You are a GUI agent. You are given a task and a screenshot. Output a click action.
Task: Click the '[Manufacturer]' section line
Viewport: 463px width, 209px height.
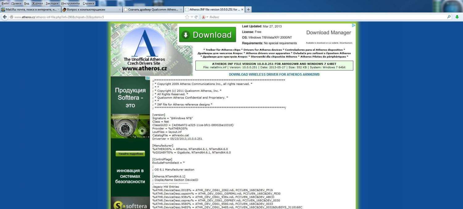pyautogui.click(x=163, y=145)
